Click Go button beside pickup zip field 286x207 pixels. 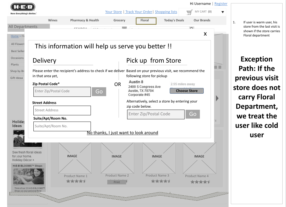point(193,114)
